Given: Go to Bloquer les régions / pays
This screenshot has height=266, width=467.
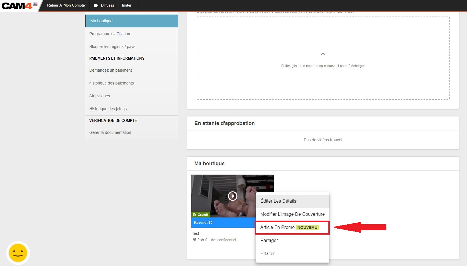Looking at the screenshot, I should click(112, 47).
